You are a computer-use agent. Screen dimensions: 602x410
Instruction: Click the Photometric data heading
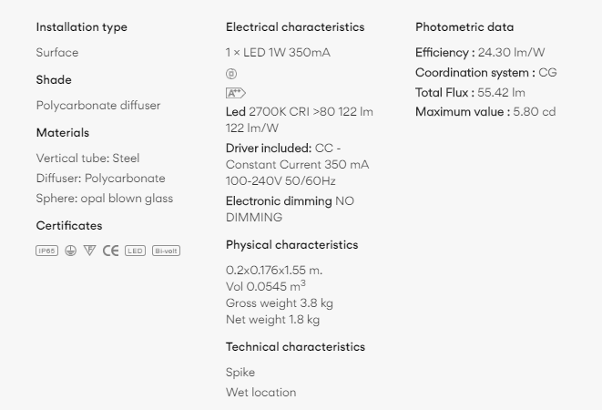(x=464, y=27)
